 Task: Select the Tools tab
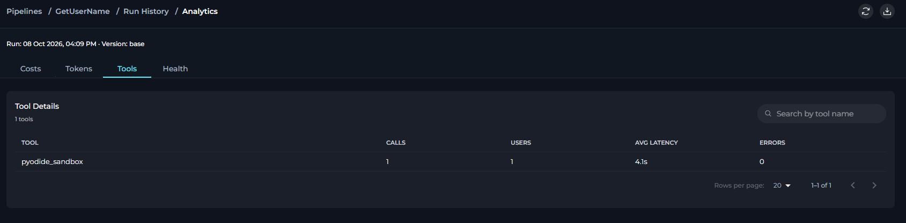(127, 69)
